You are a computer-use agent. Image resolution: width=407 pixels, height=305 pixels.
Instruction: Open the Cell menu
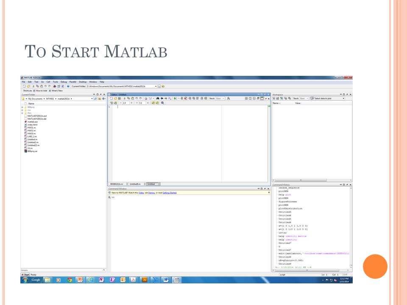tap(48, 82)
